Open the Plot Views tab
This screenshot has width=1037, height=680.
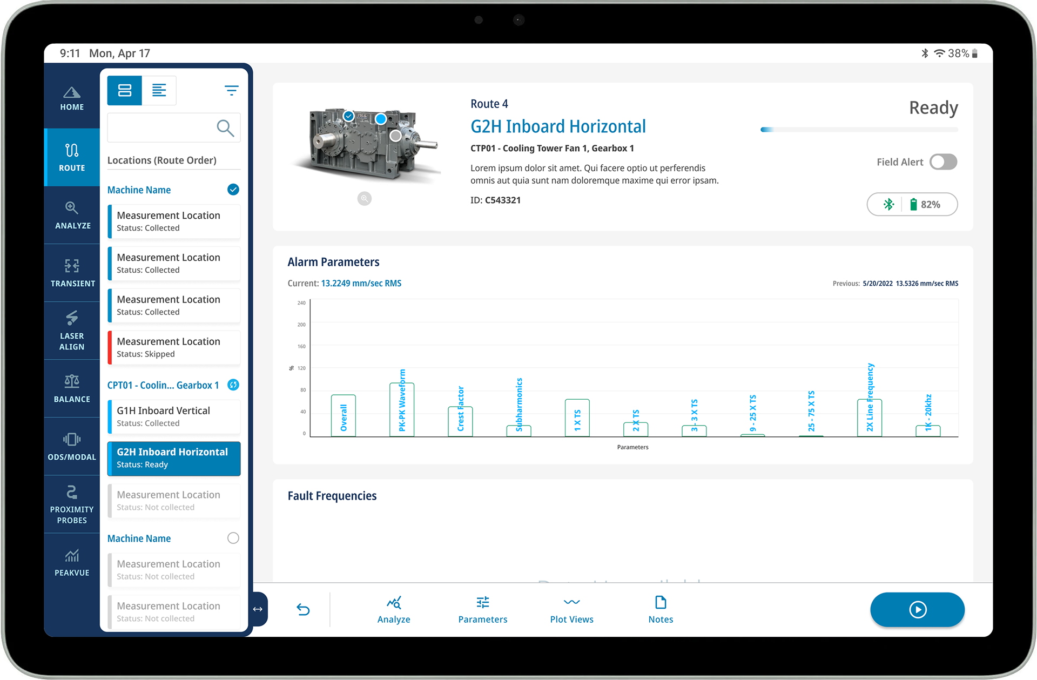click(x=571, y=610)
